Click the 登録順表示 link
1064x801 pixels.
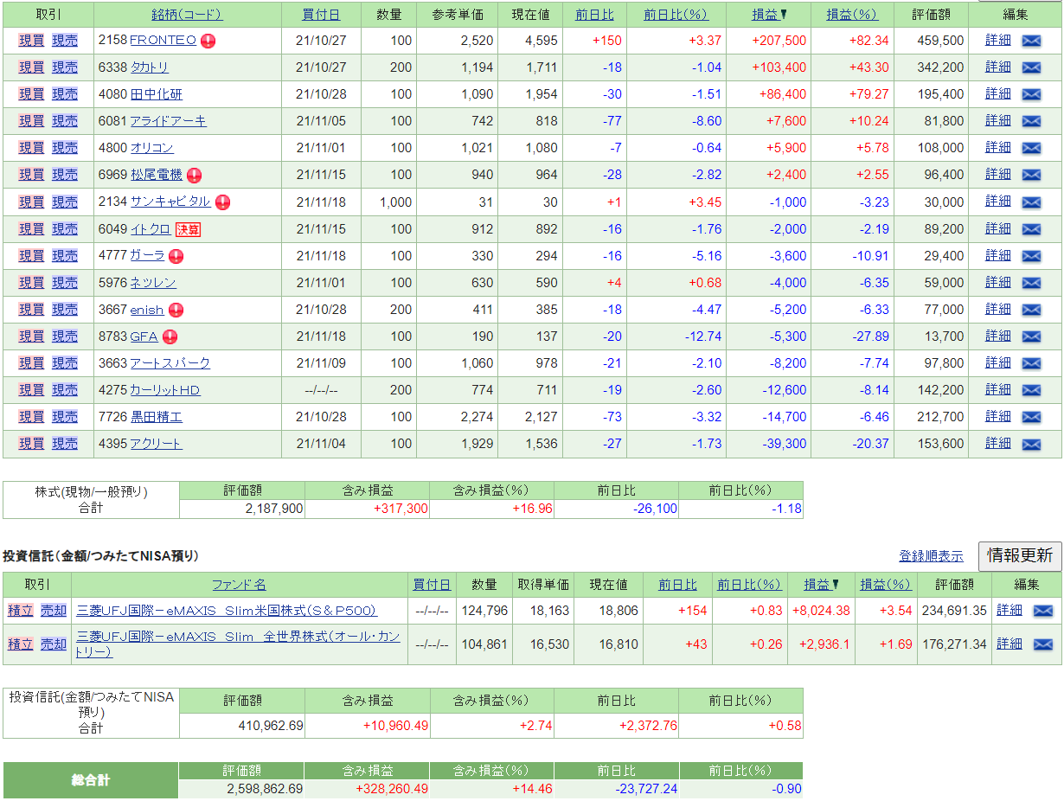click(931, 556)
